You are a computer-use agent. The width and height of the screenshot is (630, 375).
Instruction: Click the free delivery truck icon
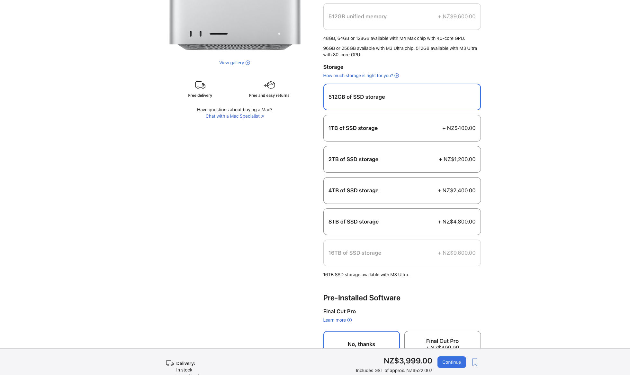pyautogui.click(x=200, y=85)
